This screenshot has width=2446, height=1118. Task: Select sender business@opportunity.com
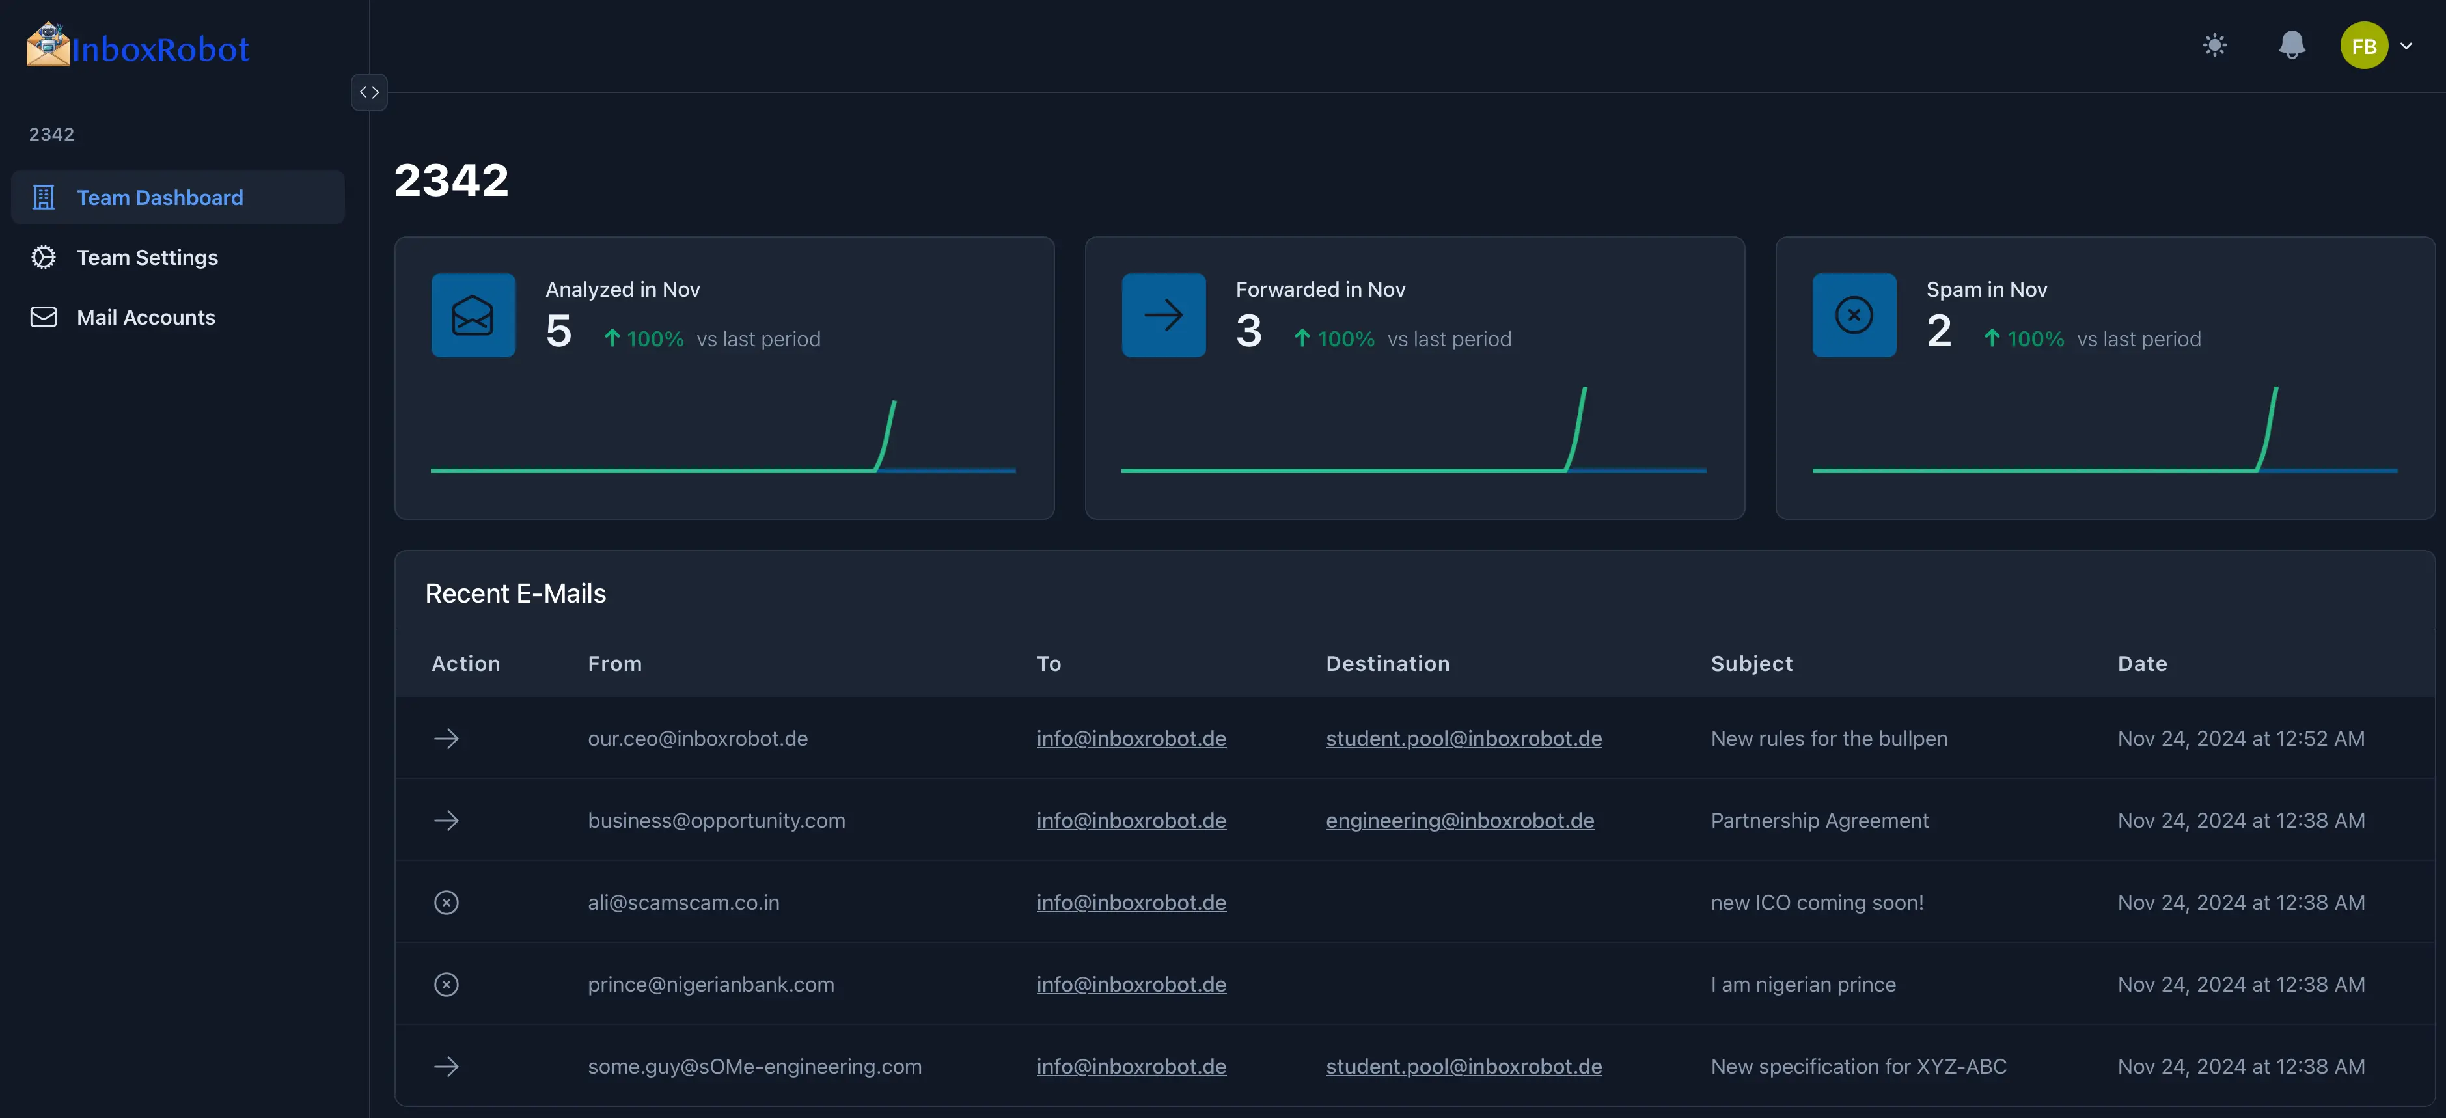point(716,820)
